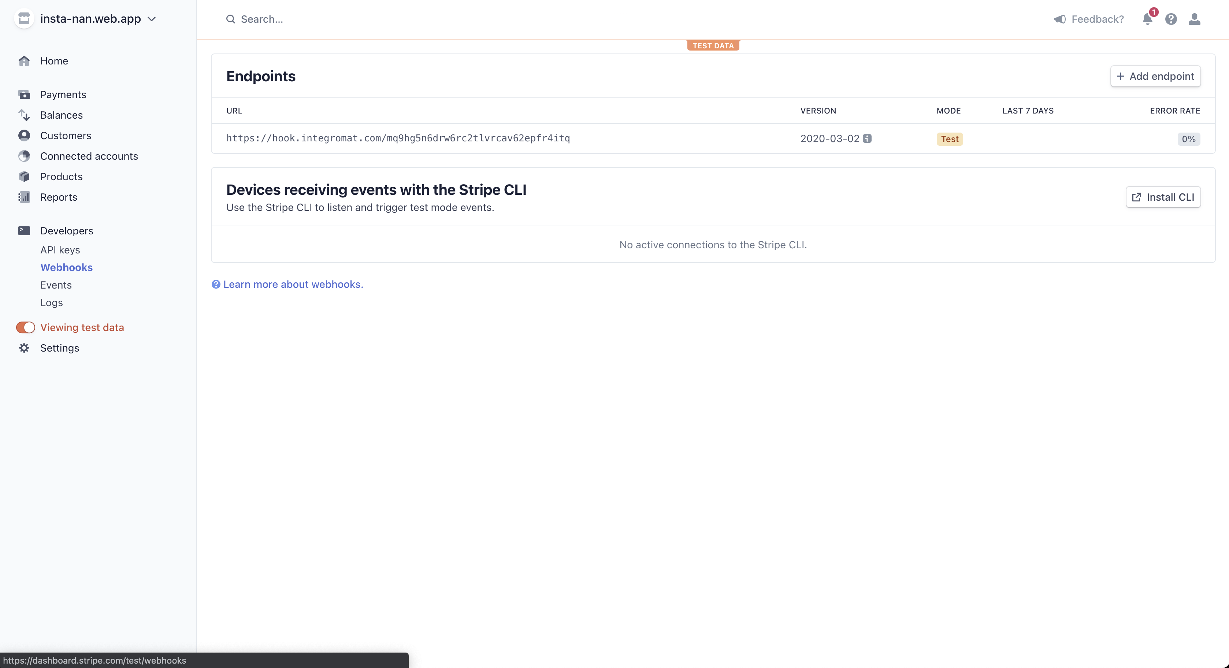1229x668 pixels.
Task: Click the notifications bell icon
Action: pyautogui.click(x=1147, y=19)
